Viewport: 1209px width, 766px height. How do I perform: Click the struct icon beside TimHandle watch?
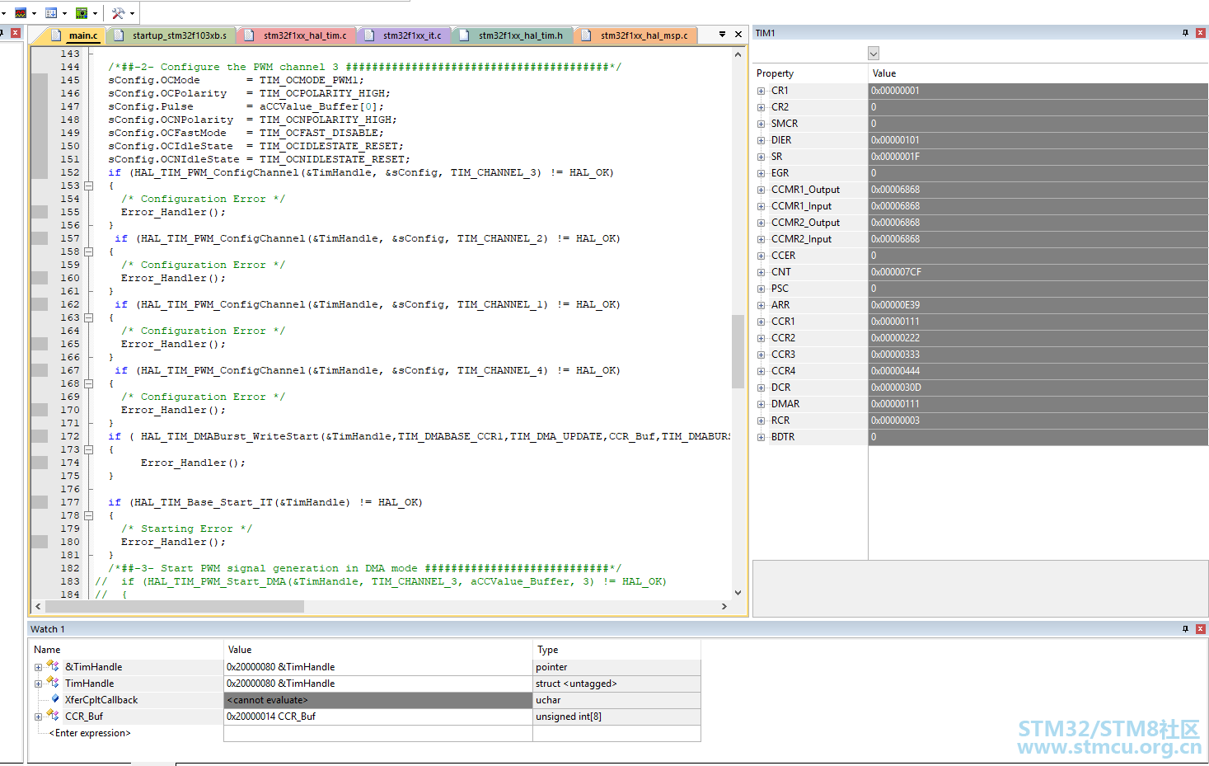pos(53,683)
